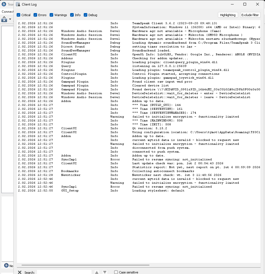
Task: Enable Case sensitive search
Action: click(116, 272)
